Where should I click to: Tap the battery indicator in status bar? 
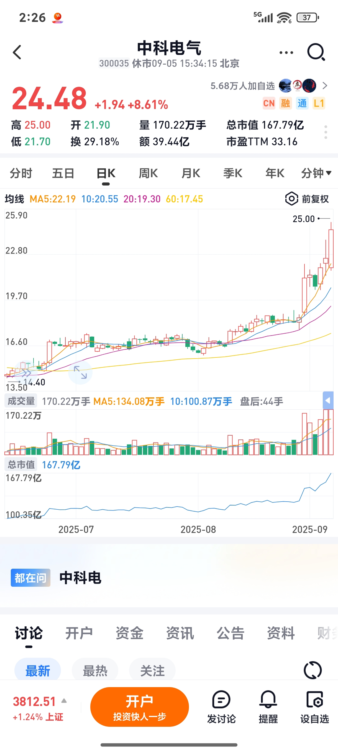(308, 17)
